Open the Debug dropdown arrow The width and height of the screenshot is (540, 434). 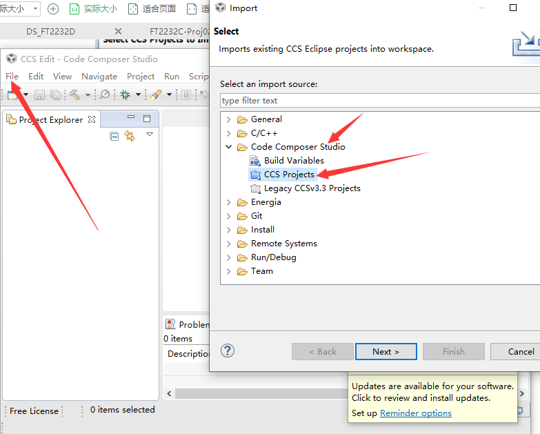(138, 95)
